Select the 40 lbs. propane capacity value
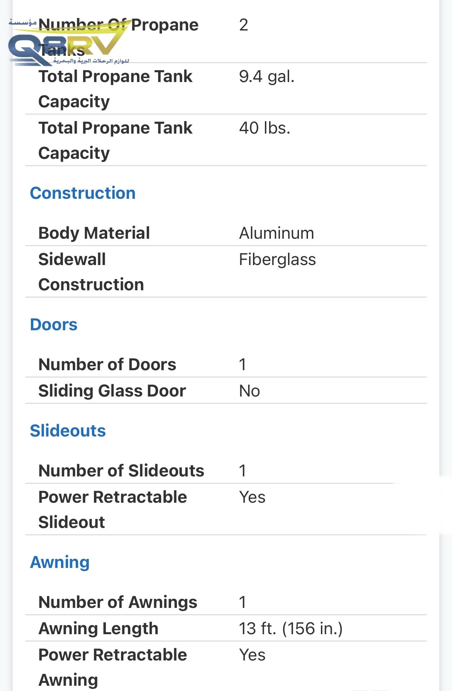452x691 pixels. coord(265,128)
